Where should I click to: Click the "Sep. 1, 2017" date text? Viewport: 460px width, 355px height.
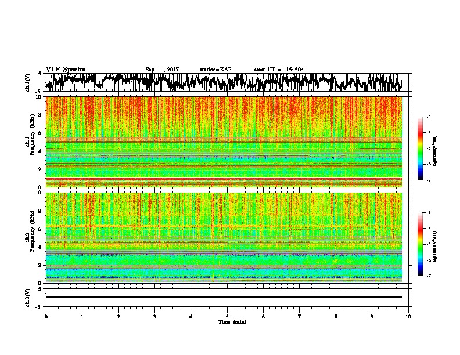pyautogui.click(x=162, y=70)
